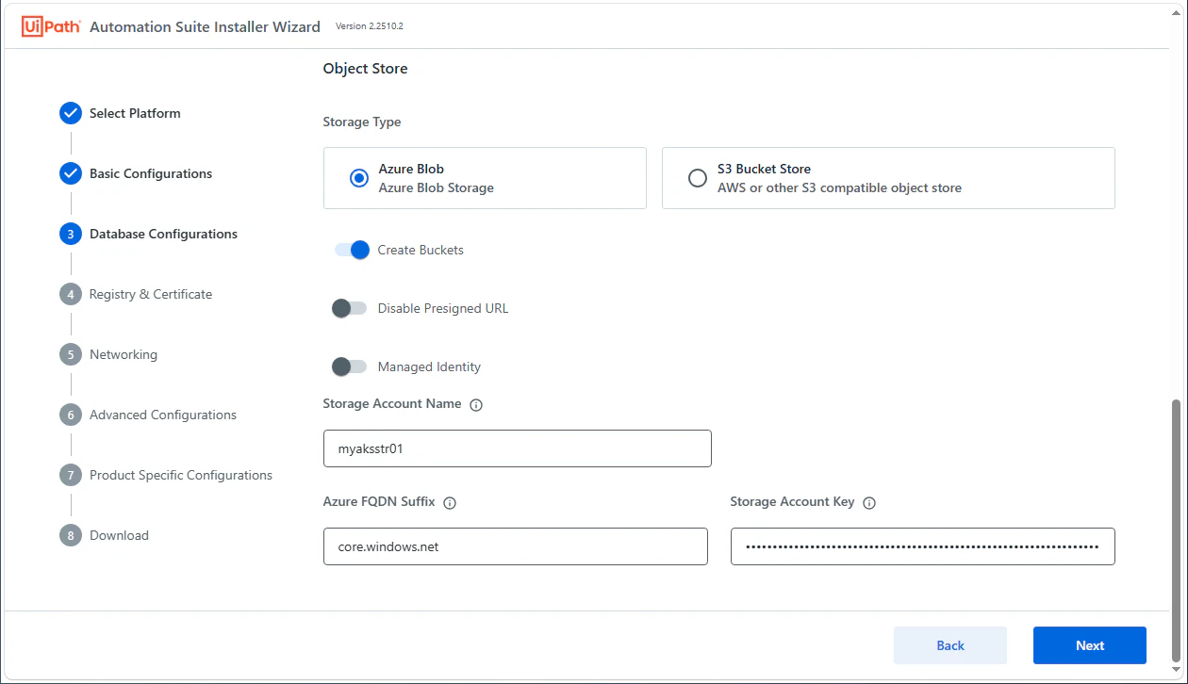Click the Storage Account Name field
Screen dimensions: 1188x684
point(517,448)
